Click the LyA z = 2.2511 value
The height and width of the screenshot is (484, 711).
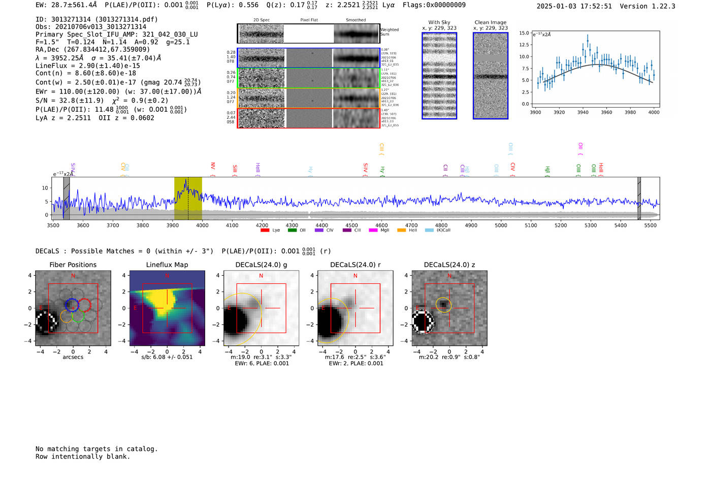pos(63,118)
